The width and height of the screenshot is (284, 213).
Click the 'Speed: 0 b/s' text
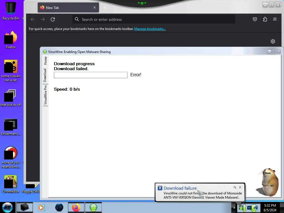coord(67,89)
